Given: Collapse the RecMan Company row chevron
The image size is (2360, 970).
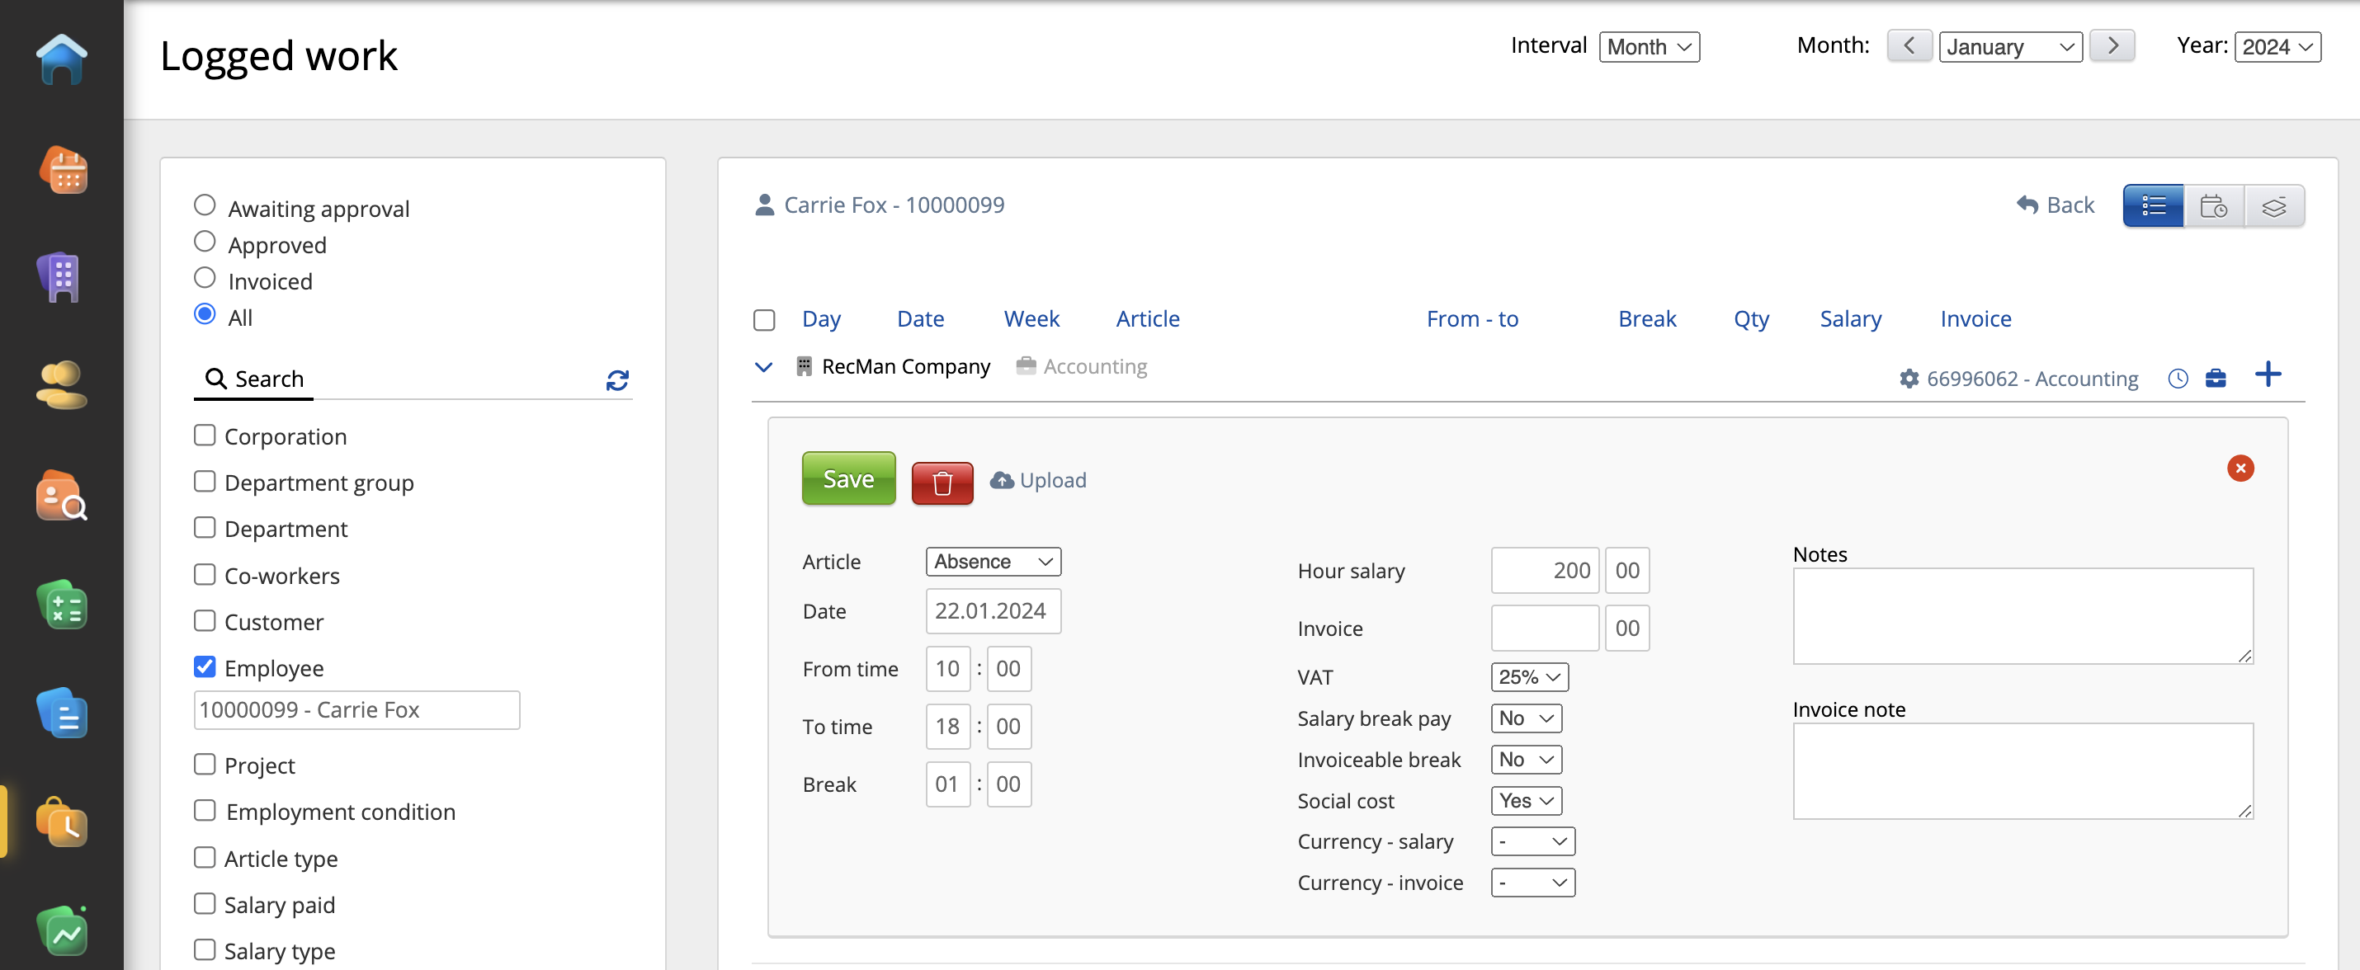Looking at the screenshot, I should (762, 367).
